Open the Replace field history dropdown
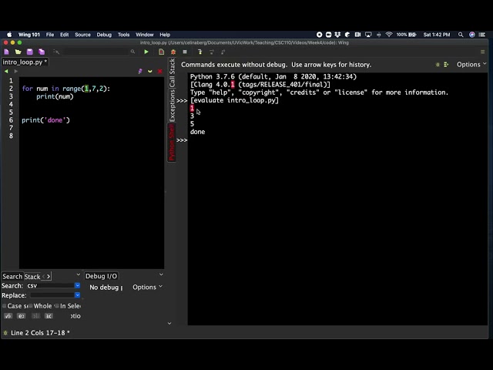This screenshot has height=370, width=493. (77, 295)
